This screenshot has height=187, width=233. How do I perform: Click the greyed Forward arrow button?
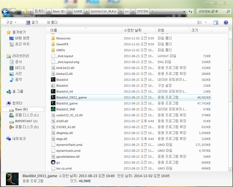point(13,12)
